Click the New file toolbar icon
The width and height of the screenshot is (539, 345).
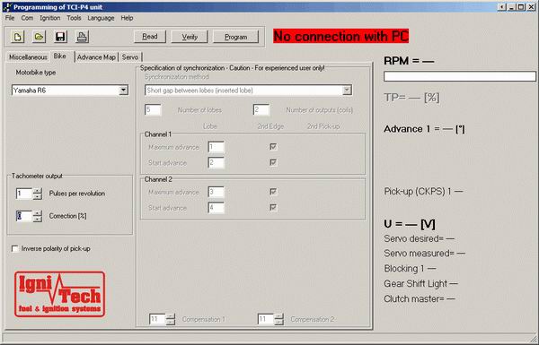(x=18, y=37)
